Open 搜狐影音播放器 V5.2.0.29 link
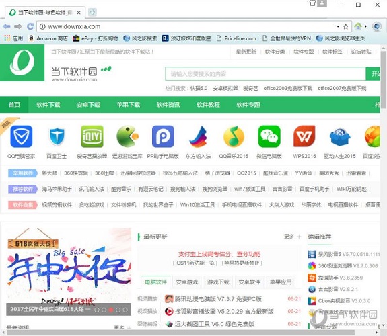The height and width of the screenshot is (336, 387). tap(224, 312)
